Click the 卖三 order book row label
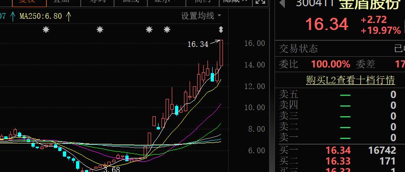 289,116
